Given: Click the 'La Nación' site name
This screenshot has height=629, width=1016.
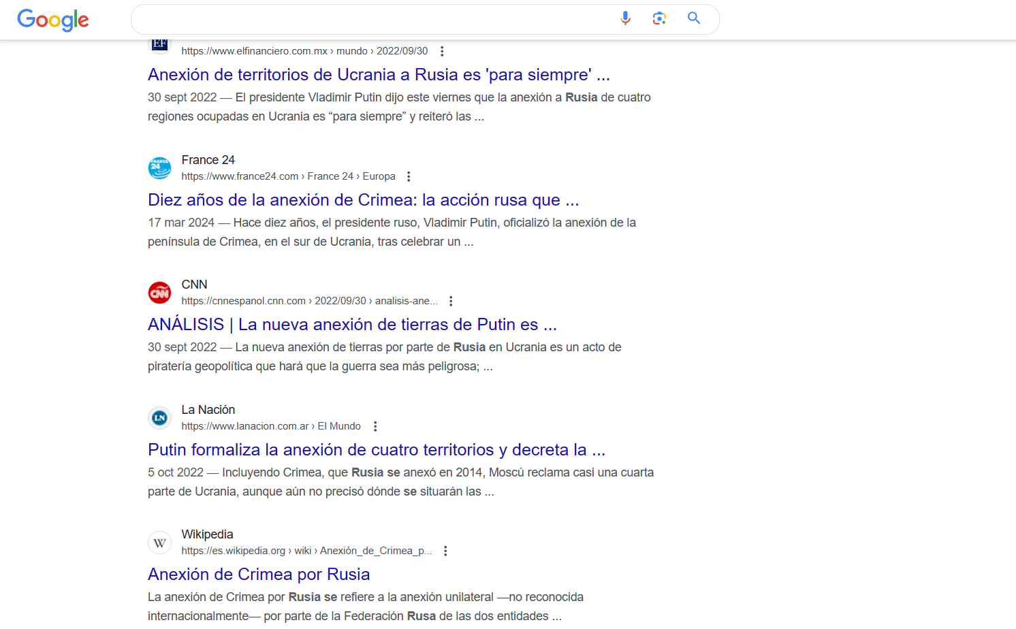Looking at the screenshot, I should (208, 410).
